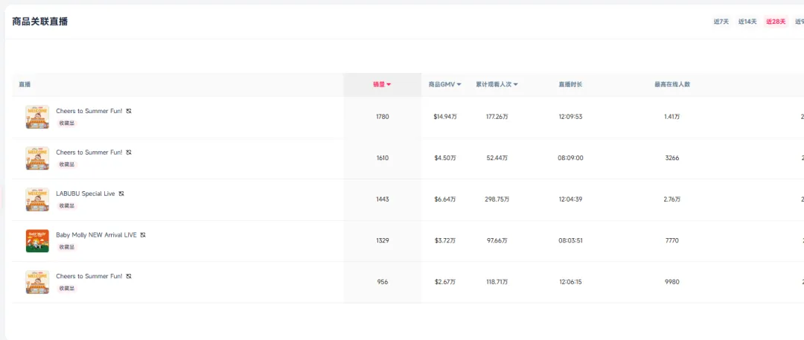Select the GMV value $6.64万
Image resolution: width=804 pixels, height=340 pixels.
[445, 199]
